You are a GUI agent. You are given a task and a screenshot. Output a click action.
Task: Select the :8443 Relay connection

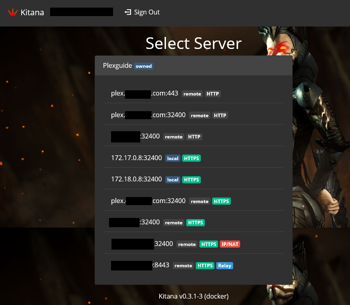click(194, 265)
